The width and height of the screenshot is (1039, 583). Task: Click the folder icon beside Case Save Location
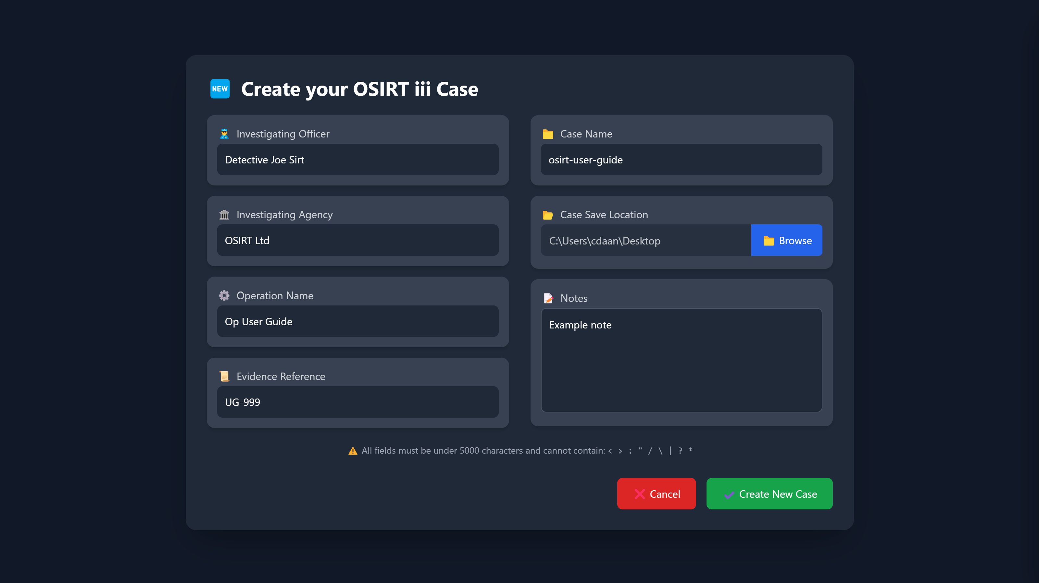548,215
